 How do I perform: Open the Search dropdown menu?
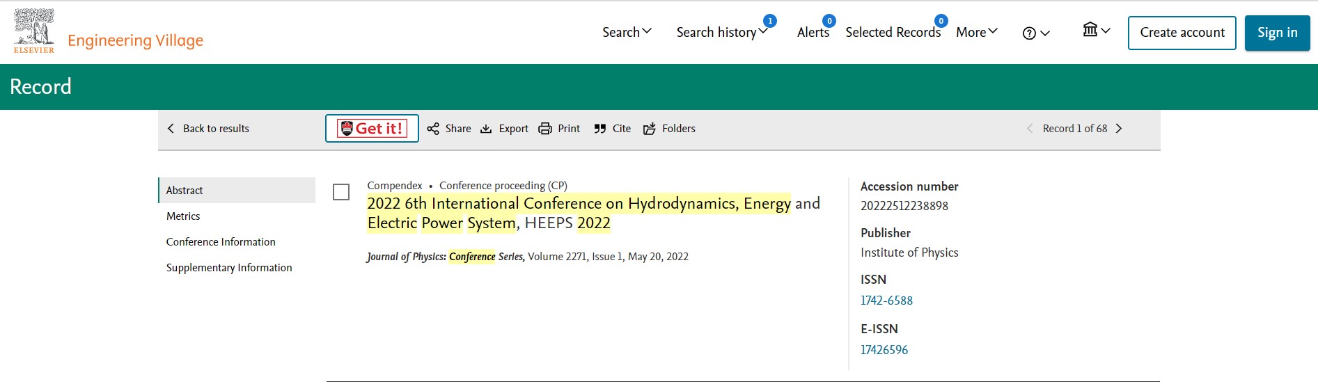(627, 32)
